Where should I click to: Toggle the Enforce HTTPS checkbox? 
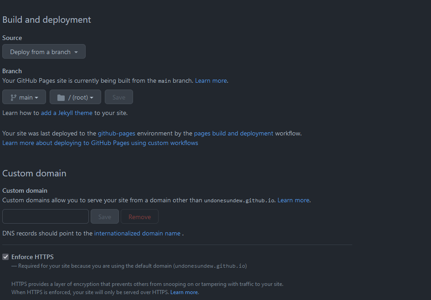pos(5,257)
